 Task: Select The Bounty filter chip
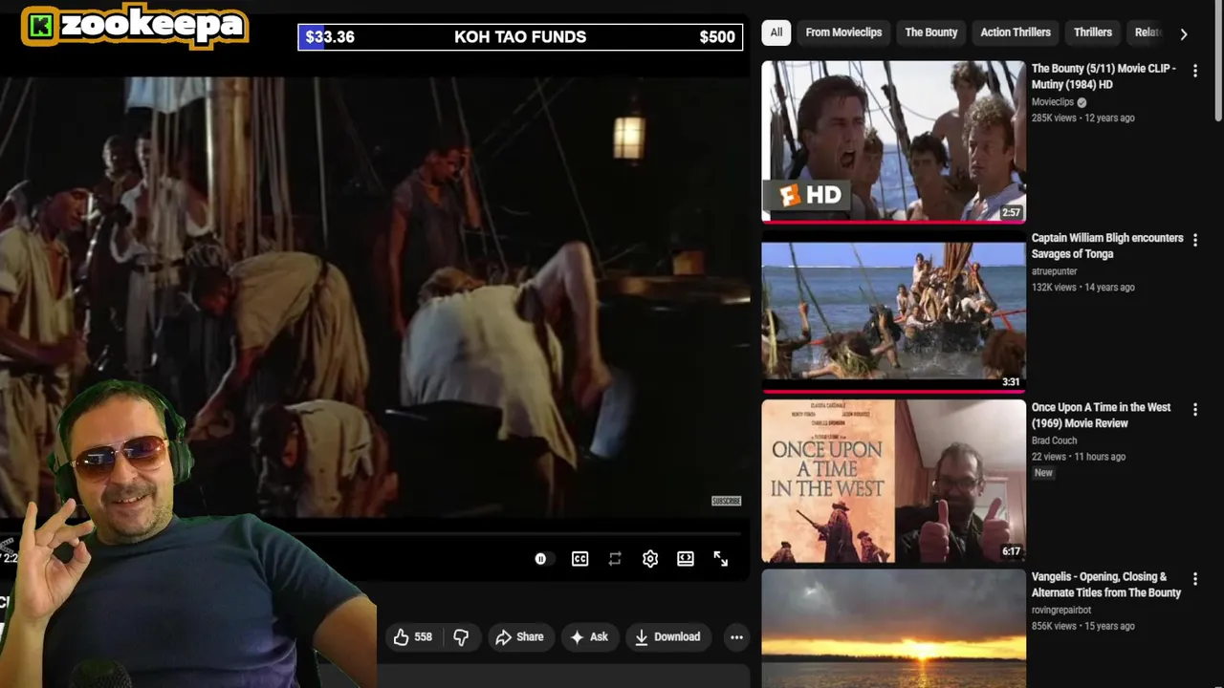(931, 32)
